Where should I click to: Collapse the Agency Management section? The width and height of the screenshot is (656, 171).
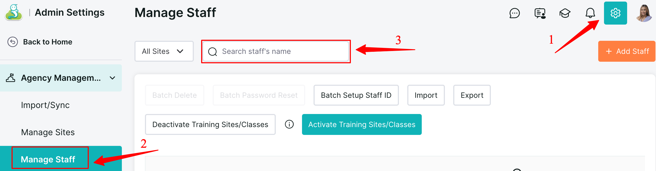(x=112, y=78)
